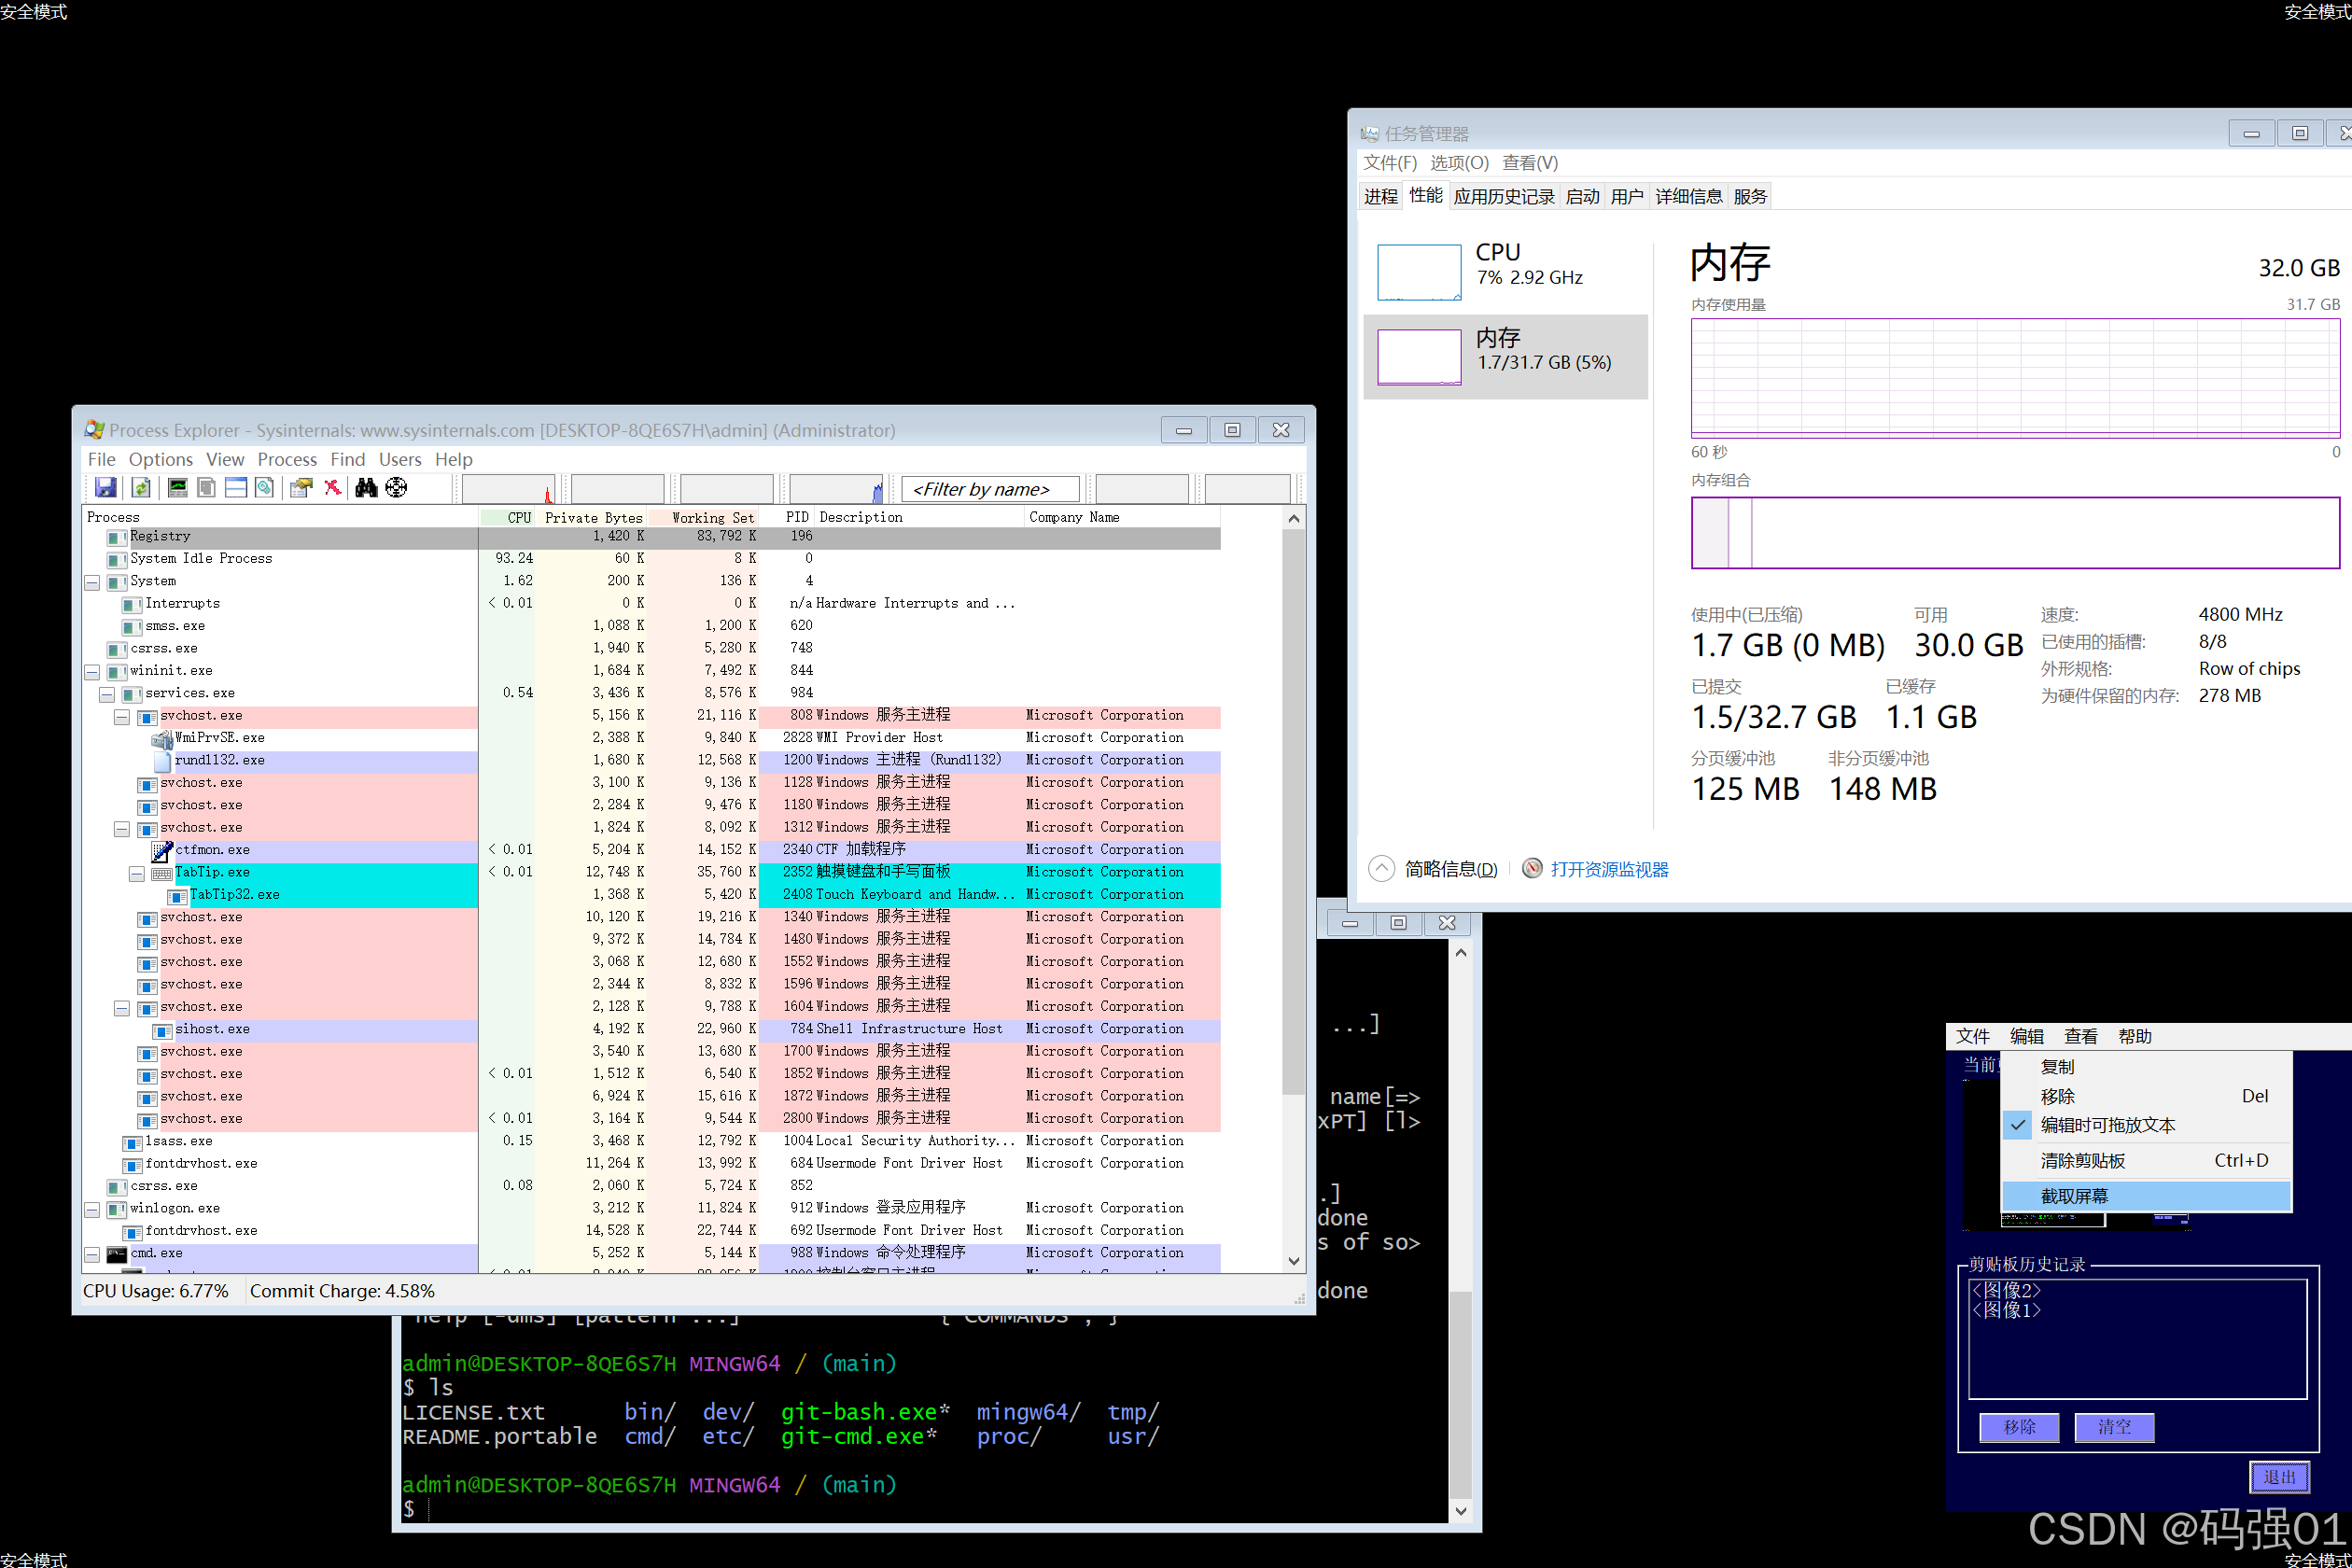
Task: Kill the selected process with the red X
Action: (333, 488)
